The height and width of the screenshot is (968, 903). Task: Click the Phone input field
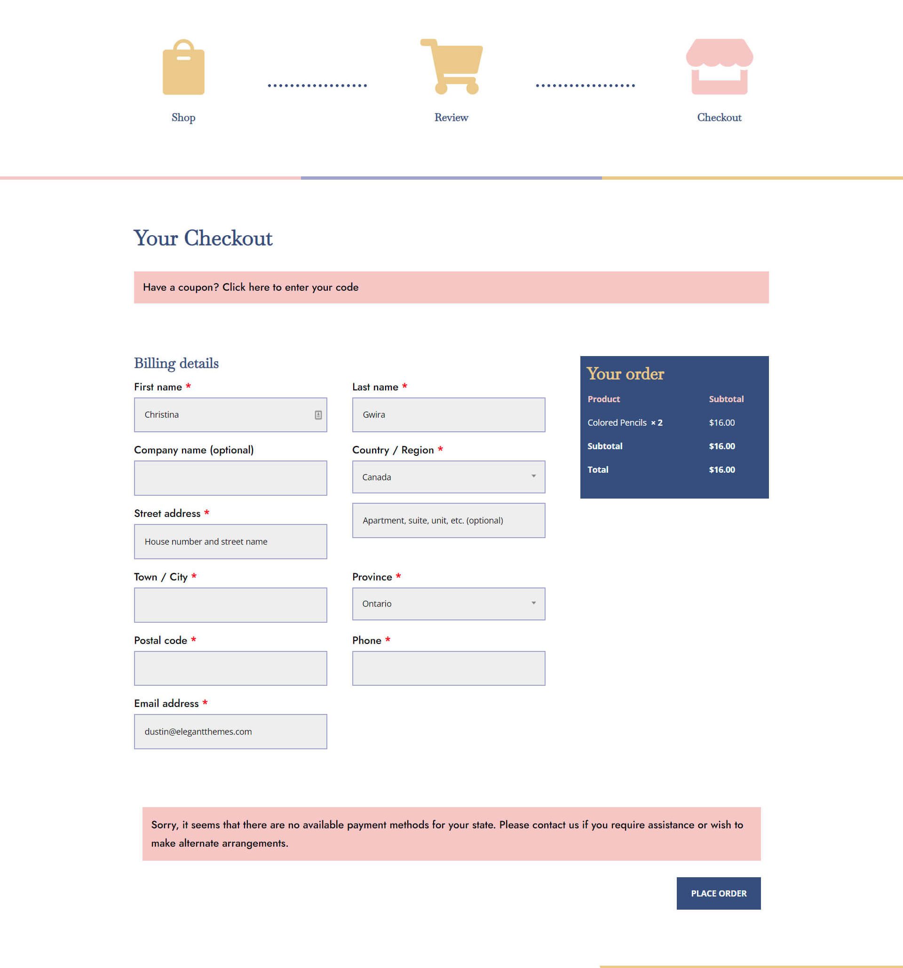[x=449, y=667]
